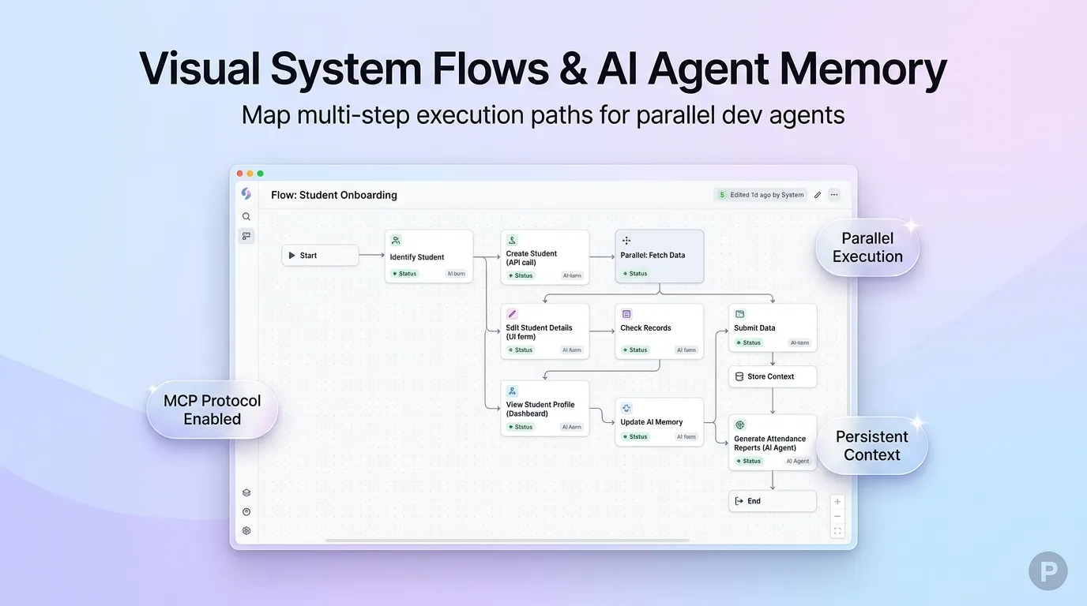Image resolution: width=1087 pixels, height=606 pixels.
Task: Select the Check Records node title
Action: tap(645, 328)
